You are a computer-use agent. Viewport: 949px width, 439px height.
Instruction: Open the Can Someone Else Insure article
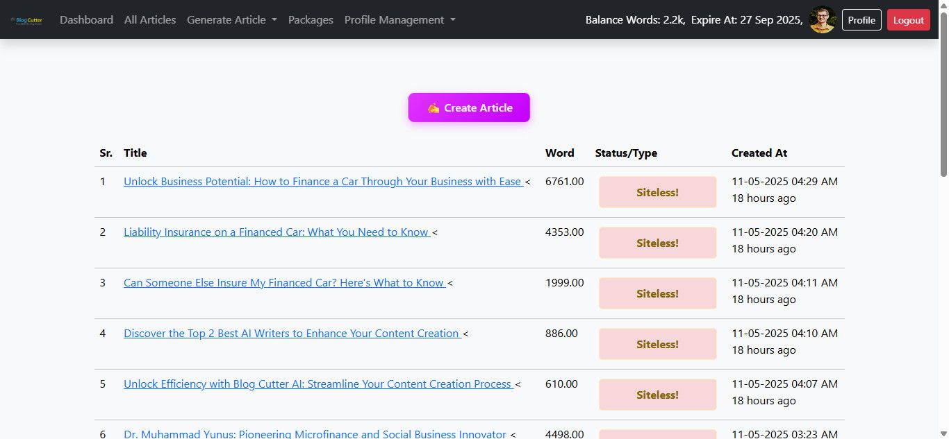[x=283, y=283]
